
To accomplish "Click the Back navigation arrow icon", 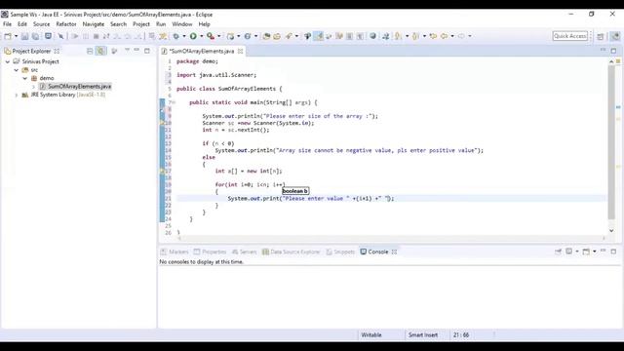I will coord(445,36).
